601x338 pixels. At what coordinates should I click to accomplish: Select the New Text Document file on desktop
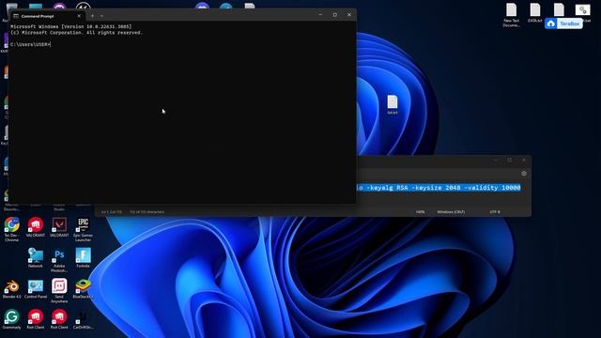pyautogui.click(x=511, y=15)
